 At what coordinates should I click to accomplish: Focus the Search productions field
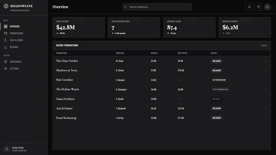click(157, 7)
